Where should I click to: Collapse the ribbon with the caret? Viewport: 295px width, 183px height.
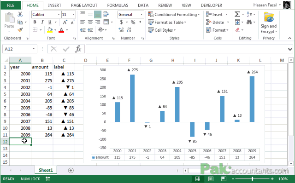tap(289, 38)
